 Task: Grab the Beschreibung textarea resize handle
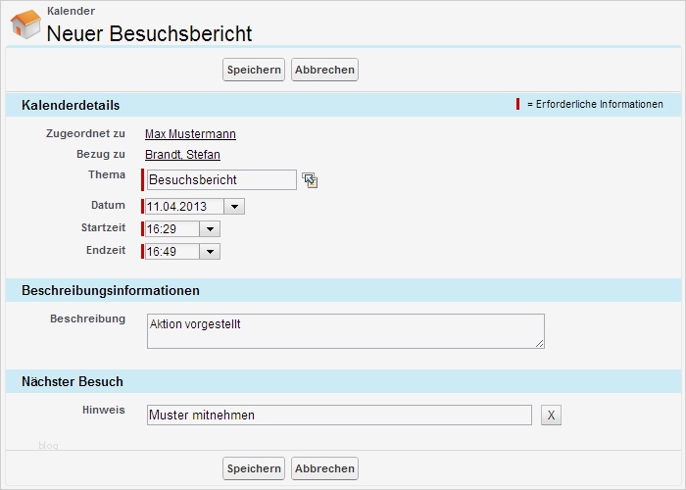pyautogui.click(x=539, y=343)
